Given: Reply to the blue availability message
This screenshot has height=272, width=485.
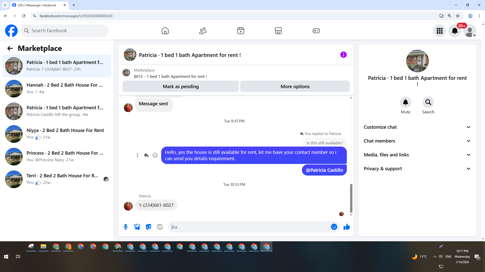Looking at the screenshot, I should pos(146,155).
